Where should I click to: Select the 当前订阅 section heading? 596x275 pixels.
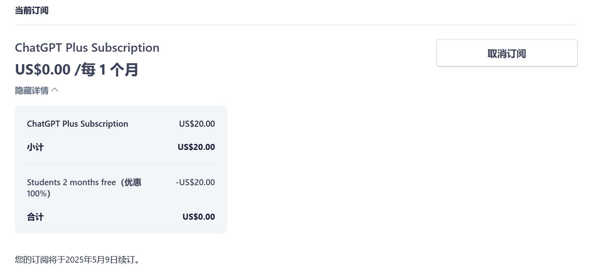pyautogui.click(x=32, y=10)
